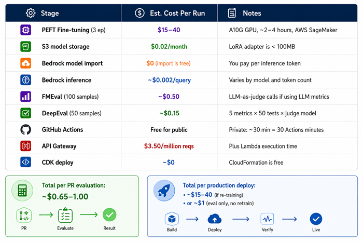This screenshot has height=242, width=363.
Task: Select the green bucket icon for S3 model storage
Action: tap(26, 46)
